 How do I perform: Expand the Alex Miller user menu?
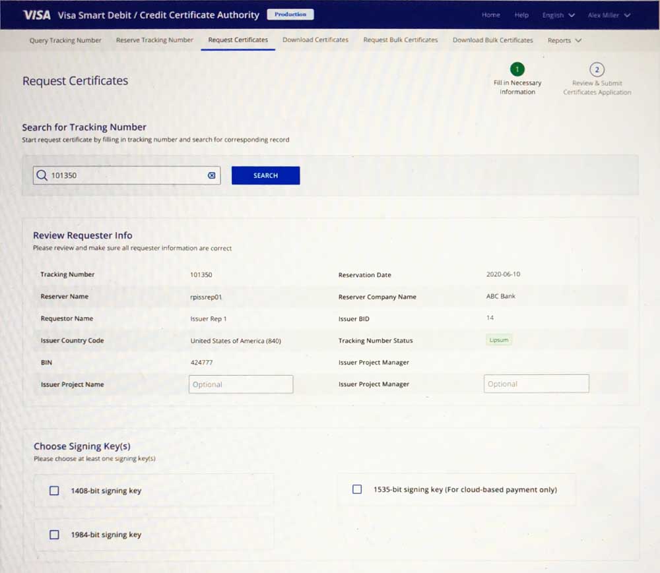(x=609, y=15)
